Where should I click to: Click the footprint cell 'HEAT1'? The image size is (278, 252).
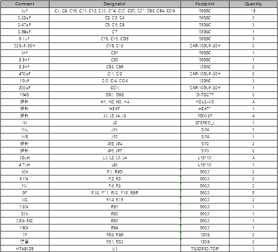coord(205,109)
